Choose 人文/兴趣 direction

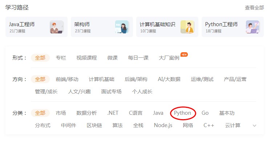tap(79, 92)
